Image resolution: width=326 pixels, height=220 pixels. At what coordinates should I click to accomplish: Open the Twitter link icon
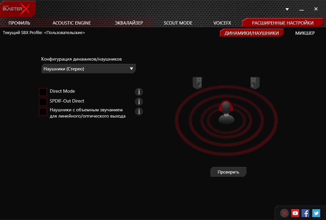tap(316, 213)
